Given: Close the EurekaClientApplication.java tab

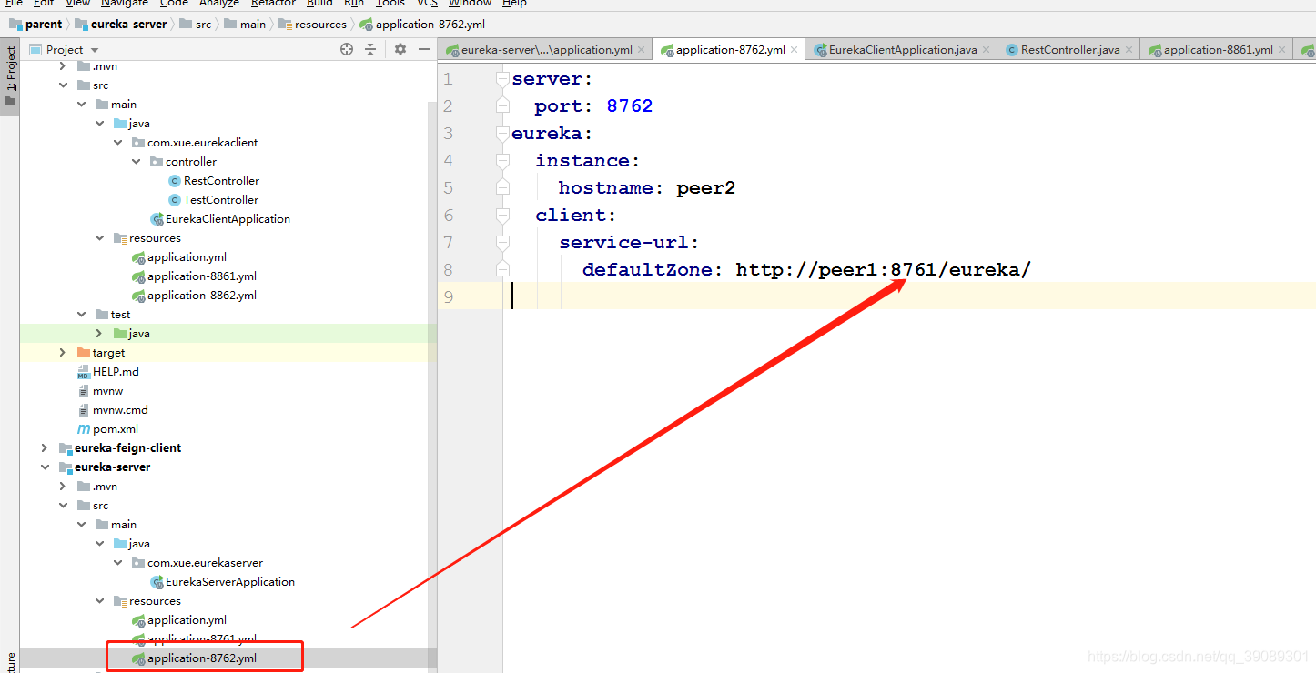Looking at the screenshot, I should 987,50.
